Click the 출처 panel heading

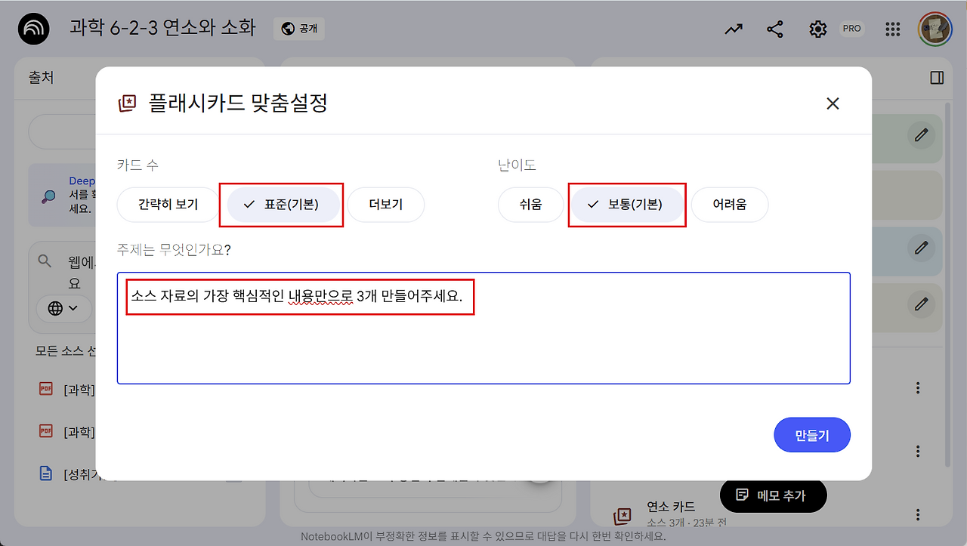tap(41, 77)
